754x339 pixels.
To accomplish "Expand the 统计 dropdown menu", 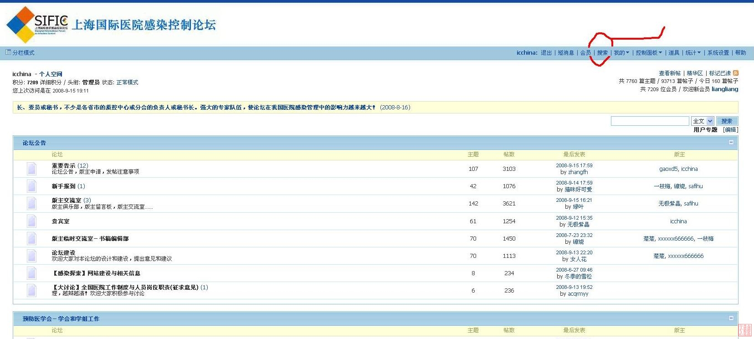I will pyautogui.click(x=693, y=53).
